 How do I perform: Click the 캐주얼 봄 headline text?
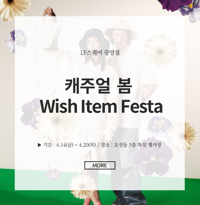tap(98, 86)
